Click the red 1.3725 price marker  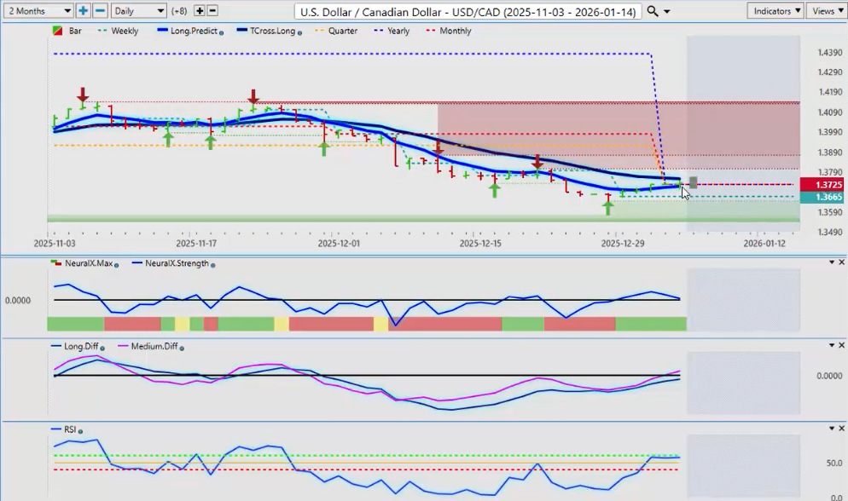pyautogui.click(x=828, y=185)
